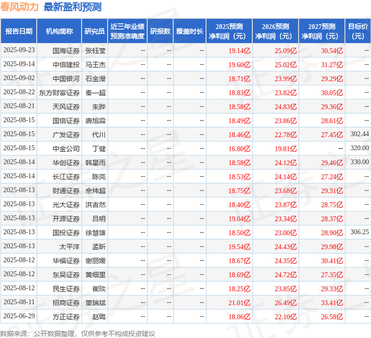Viewport: 371px width, 338px height.
Task: Select the 31.27亿 profit value
Action: [332, 65]
